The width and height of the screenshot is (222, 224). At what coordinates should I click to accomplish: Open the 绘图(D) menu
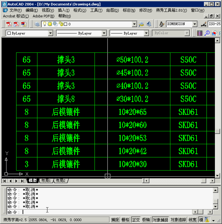(x=113, y=10)
